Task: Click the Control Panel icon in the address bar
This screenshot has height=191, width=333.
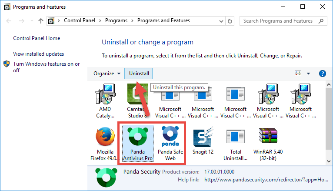Action: click(51, 21)
